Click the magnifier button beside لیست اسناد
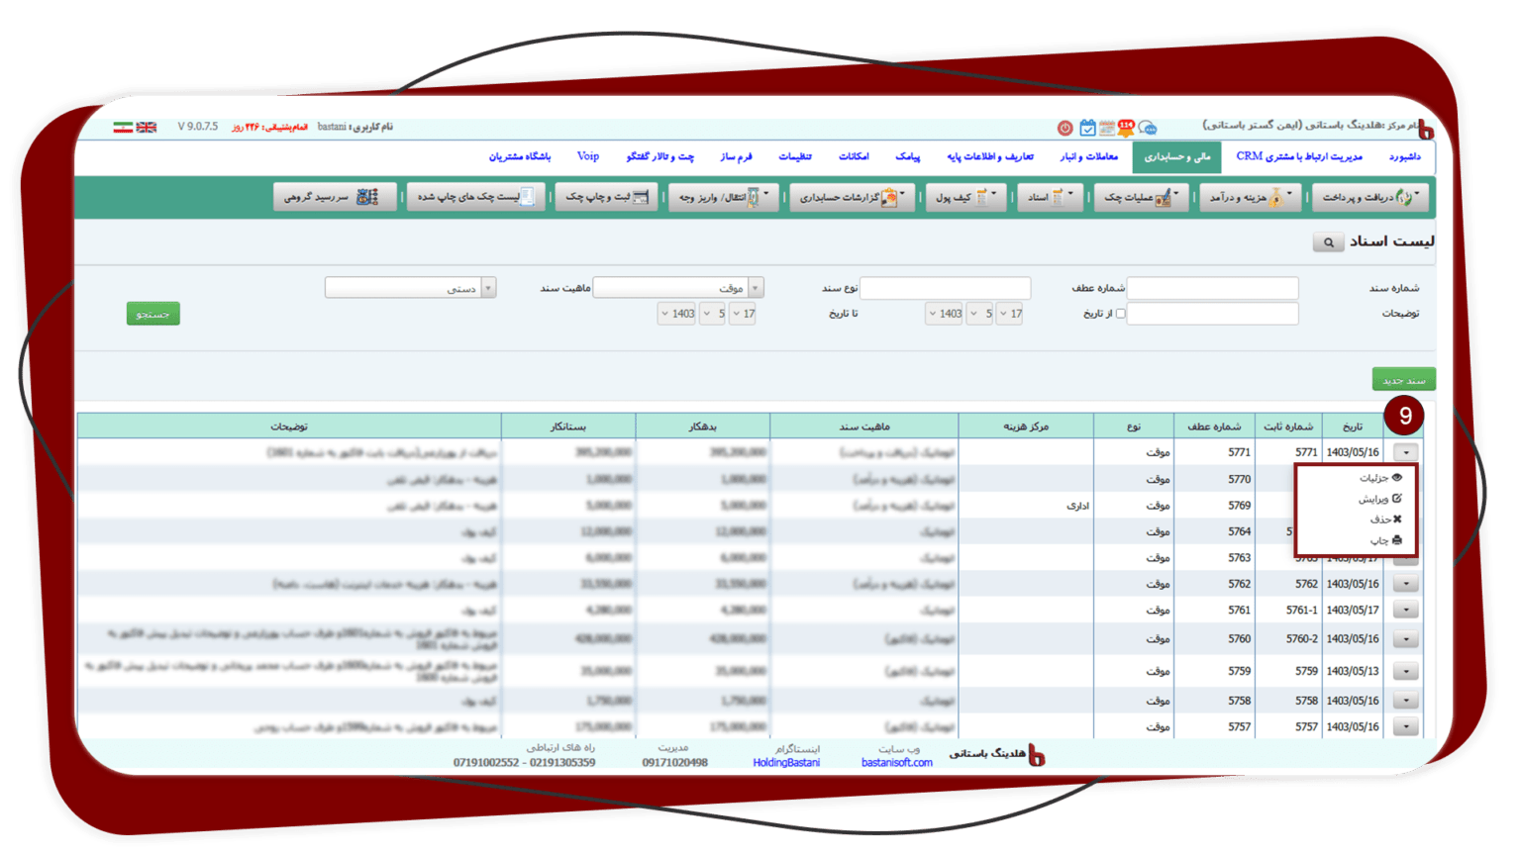Viewport: 1521px width, 855px height. click(1328, 242)
